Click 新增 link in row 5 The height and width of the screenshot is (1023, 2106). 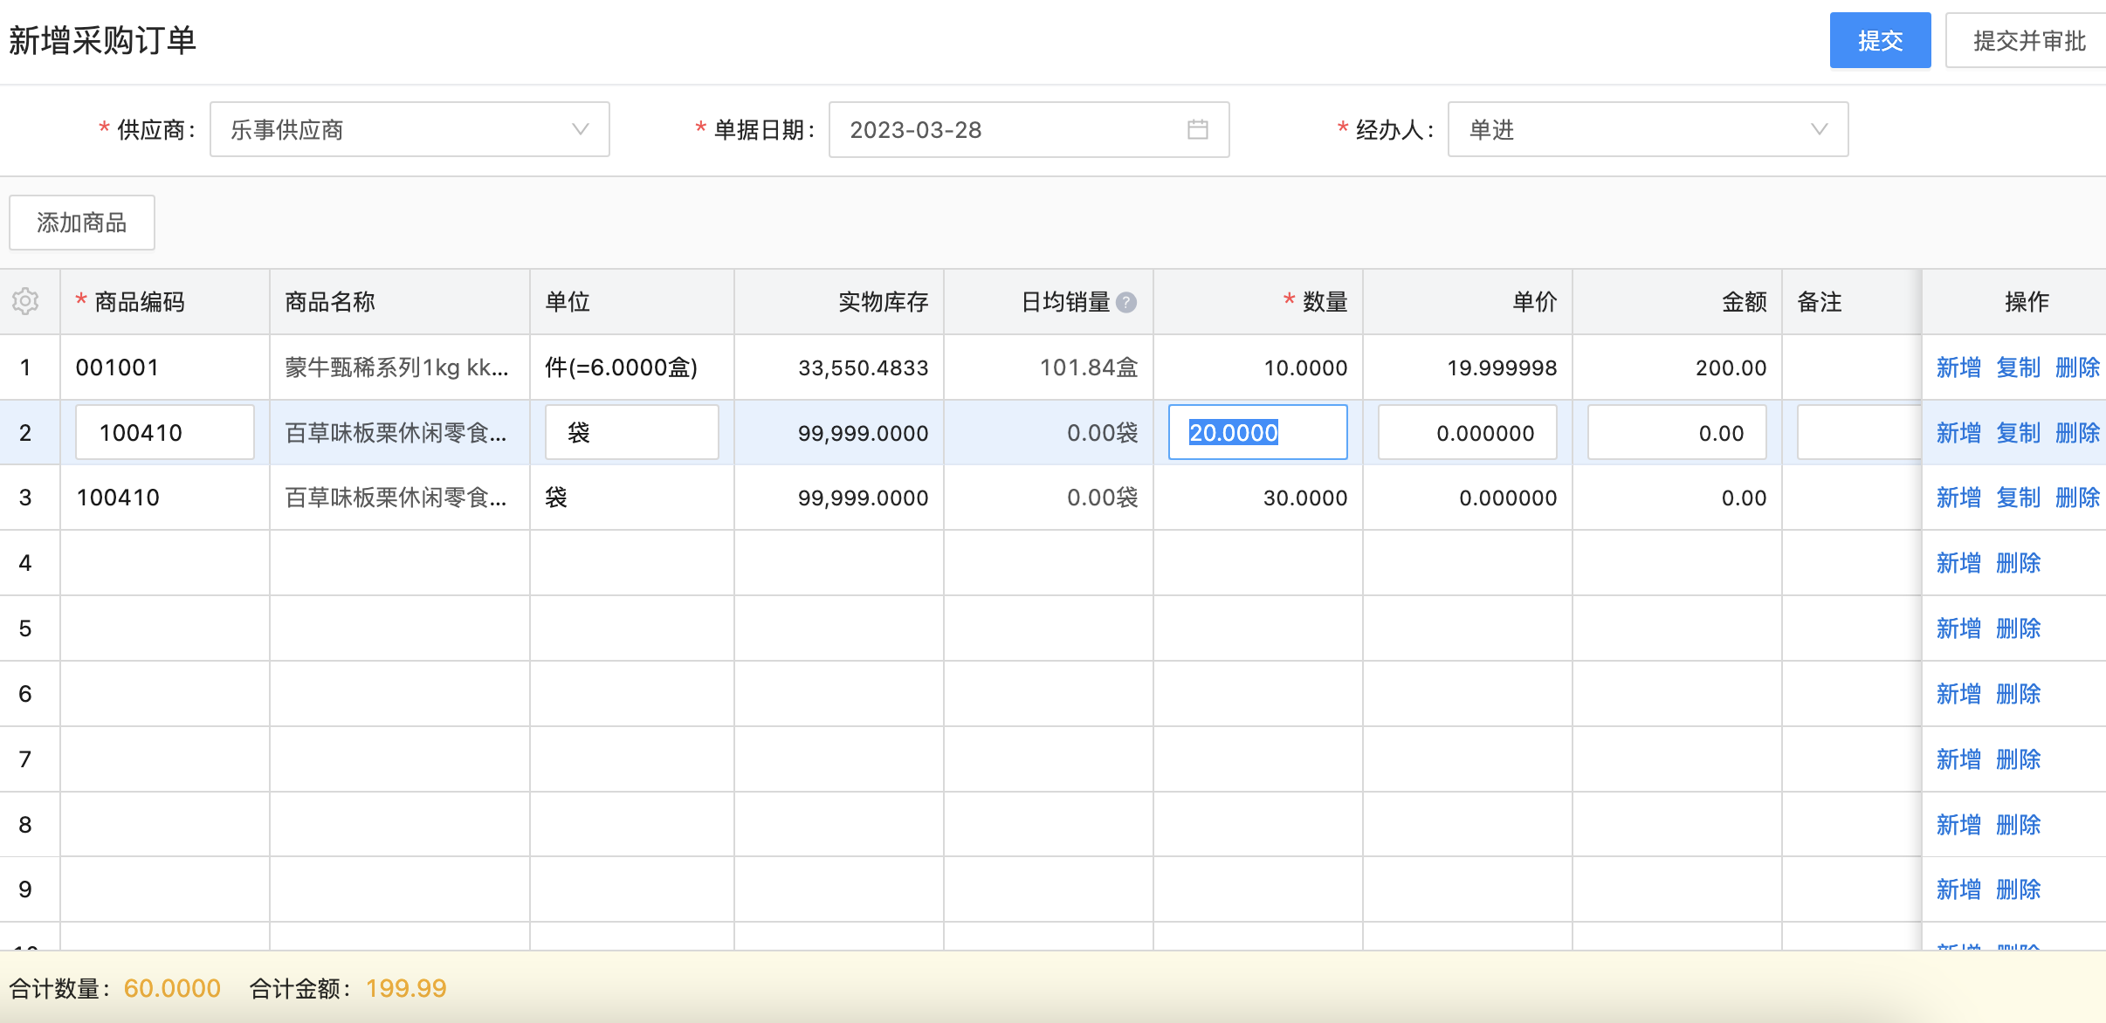1958,628
